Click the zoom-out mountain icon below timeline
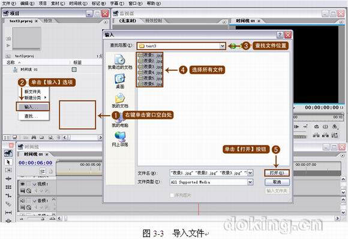 coord(22,219)
